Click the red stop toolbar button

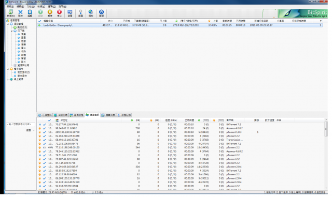click(x=59, y=13)
